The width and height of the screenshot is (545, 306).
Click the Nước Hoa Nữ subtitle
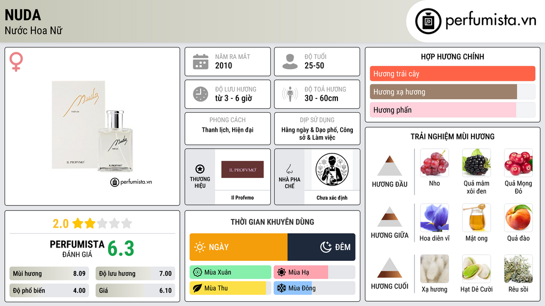click(x=34, y=30)
